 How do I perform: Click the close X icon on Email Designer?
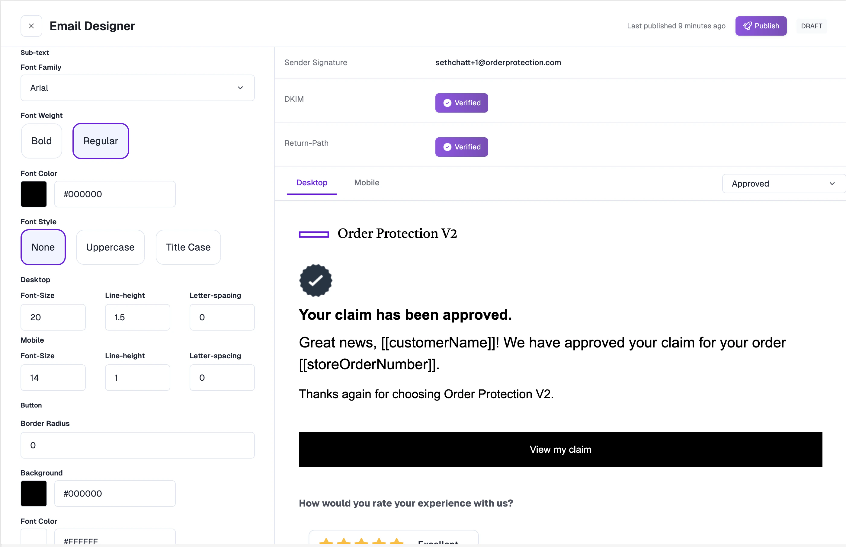click(31, 26)
